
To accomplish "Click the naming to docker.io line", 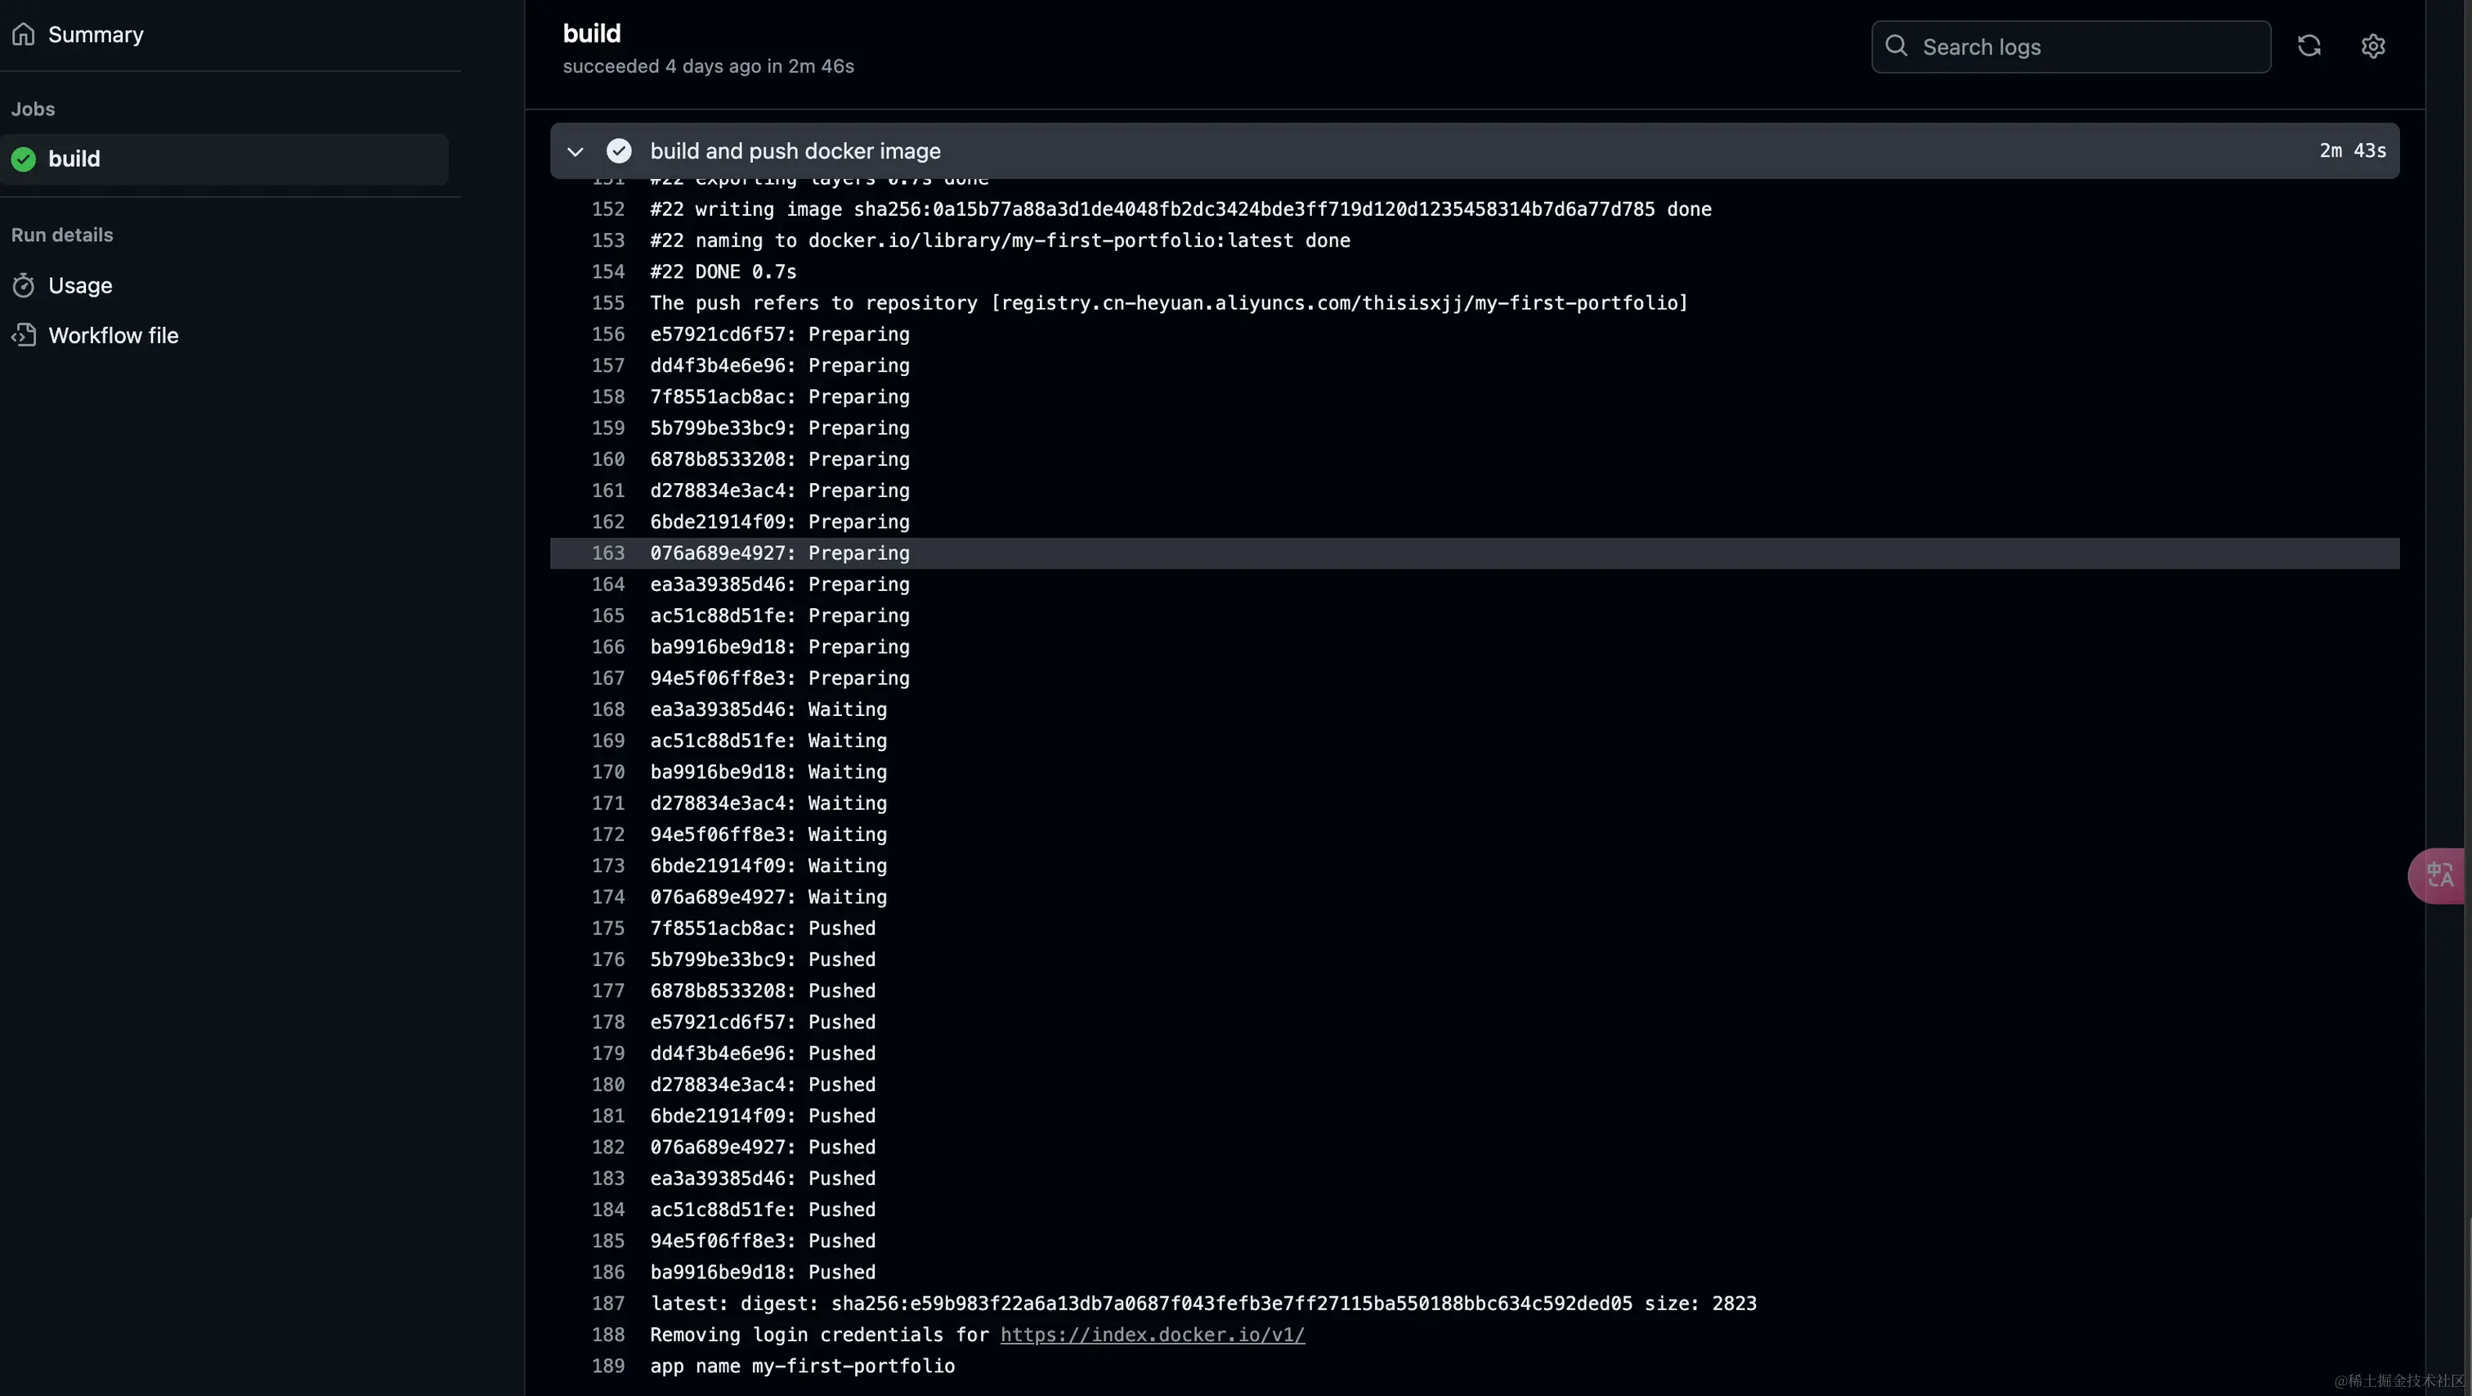I will point(1000,241).
